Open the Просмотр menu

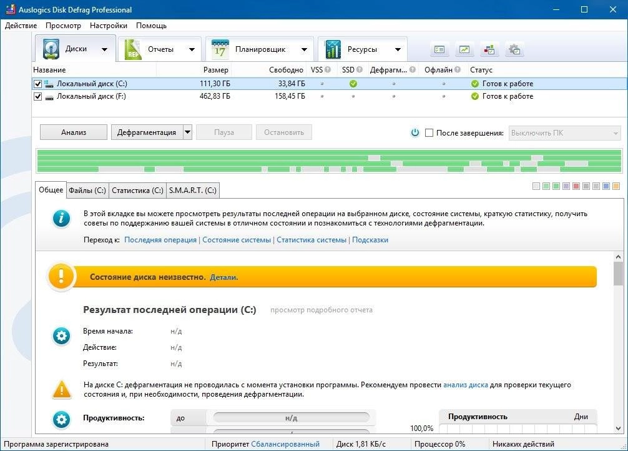(63, 25)
